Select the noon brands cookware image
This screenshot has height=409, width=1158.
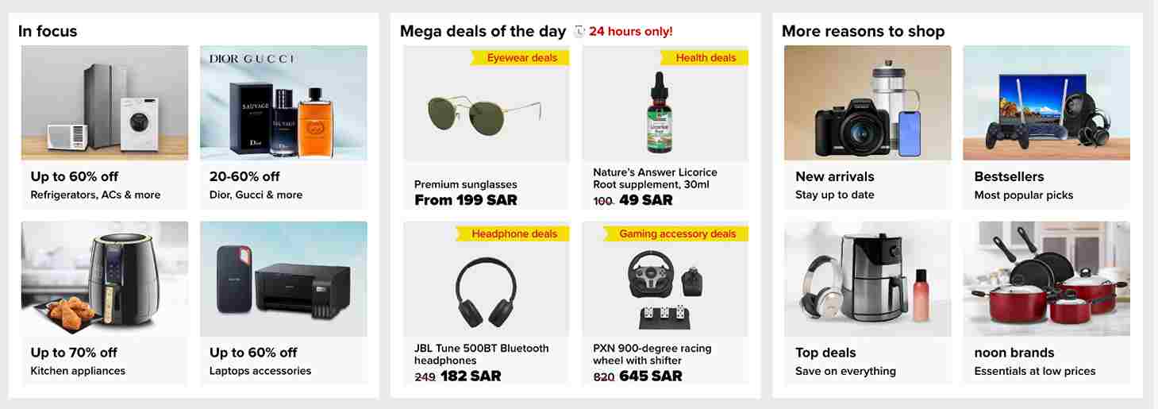click(1046, 279)
